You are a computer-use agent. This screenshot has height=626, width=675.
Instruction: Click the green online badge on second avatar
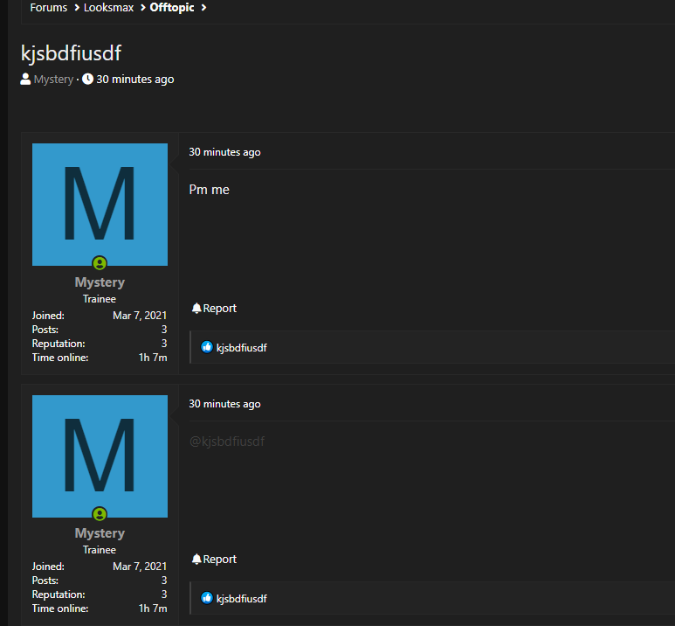click(x=100, y=514)
